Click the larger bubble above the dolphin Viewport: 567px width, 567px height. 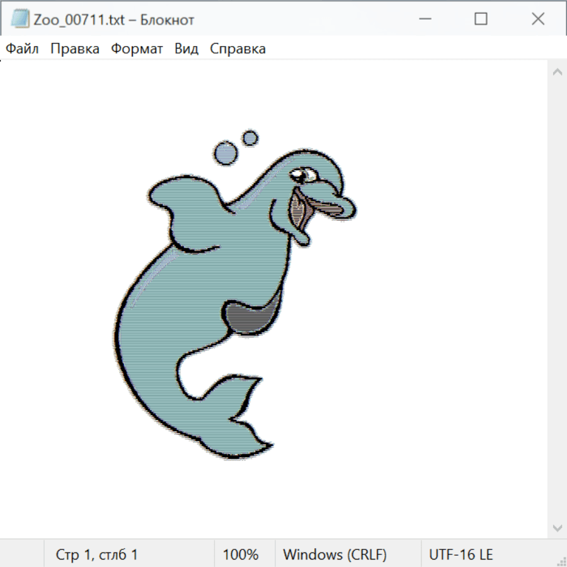[x=225, y=153]
